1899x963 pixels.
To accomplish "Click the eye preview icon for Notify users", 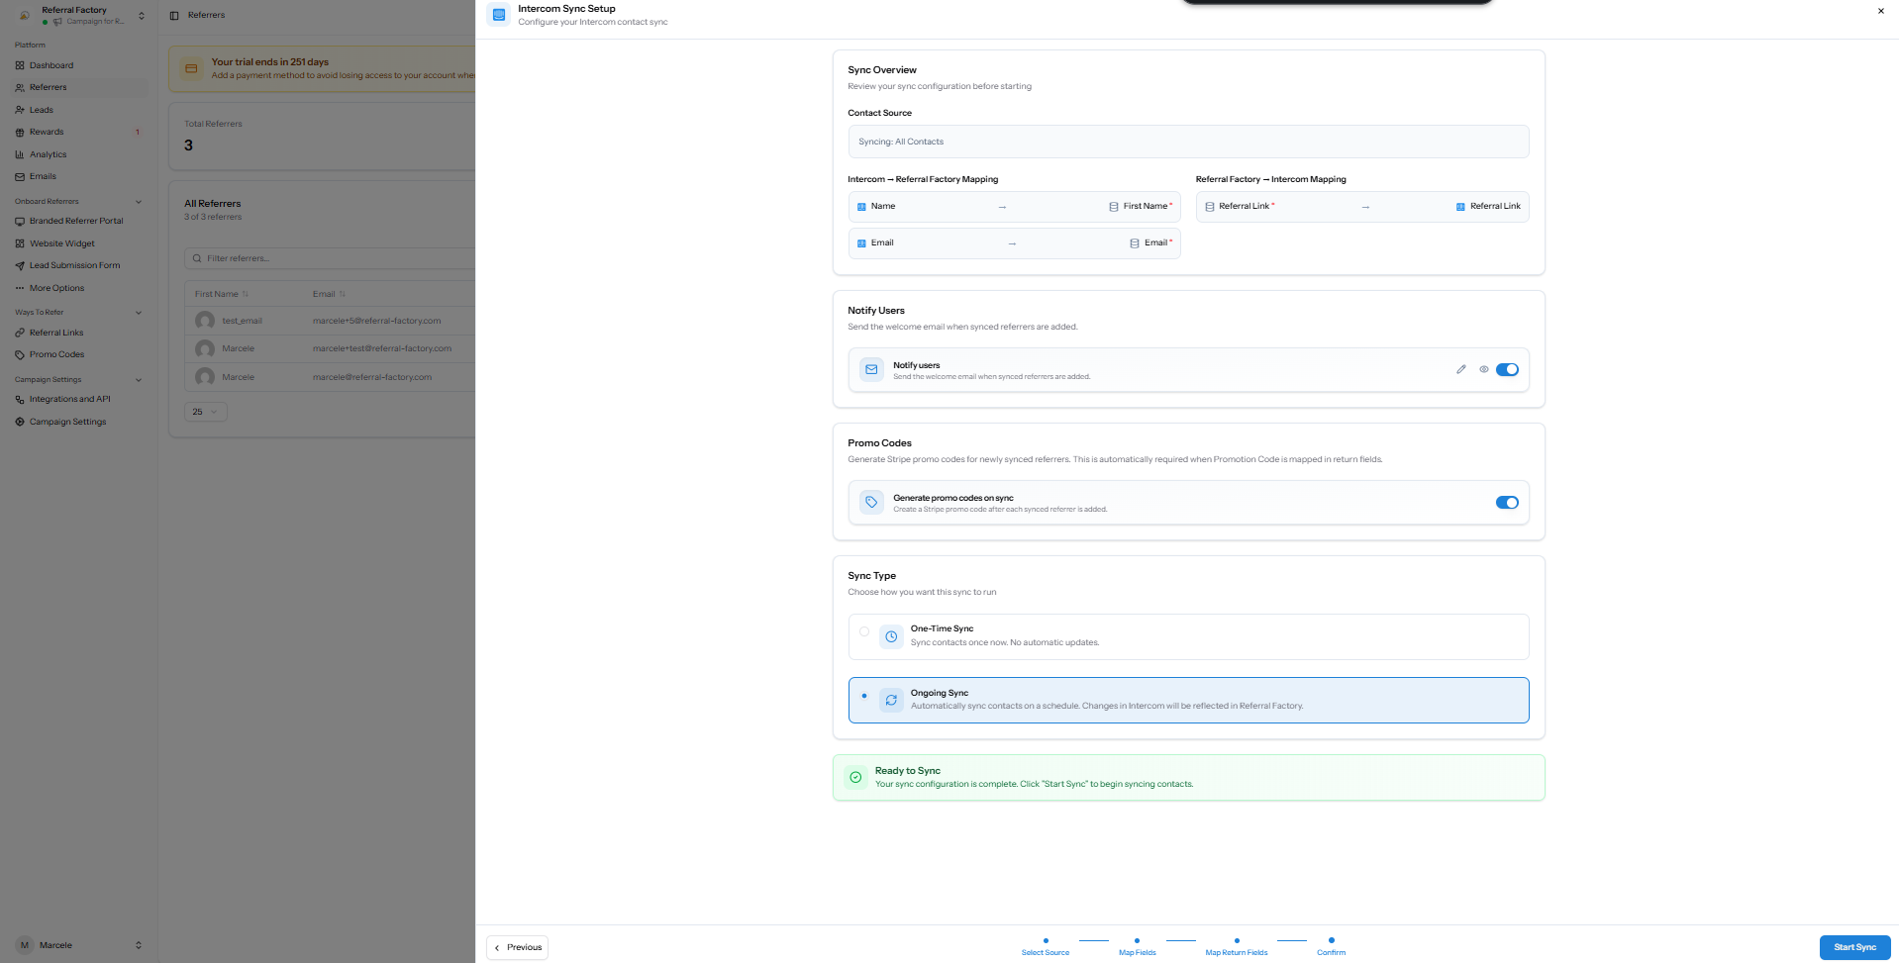I will (x=1483, y=369).
